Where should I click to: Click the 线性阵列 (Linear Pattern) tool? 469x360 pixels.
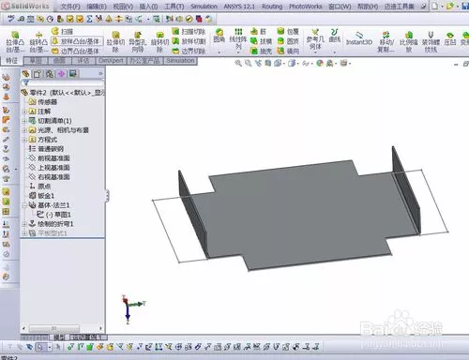pyautogui.click(x=238, y=38)
